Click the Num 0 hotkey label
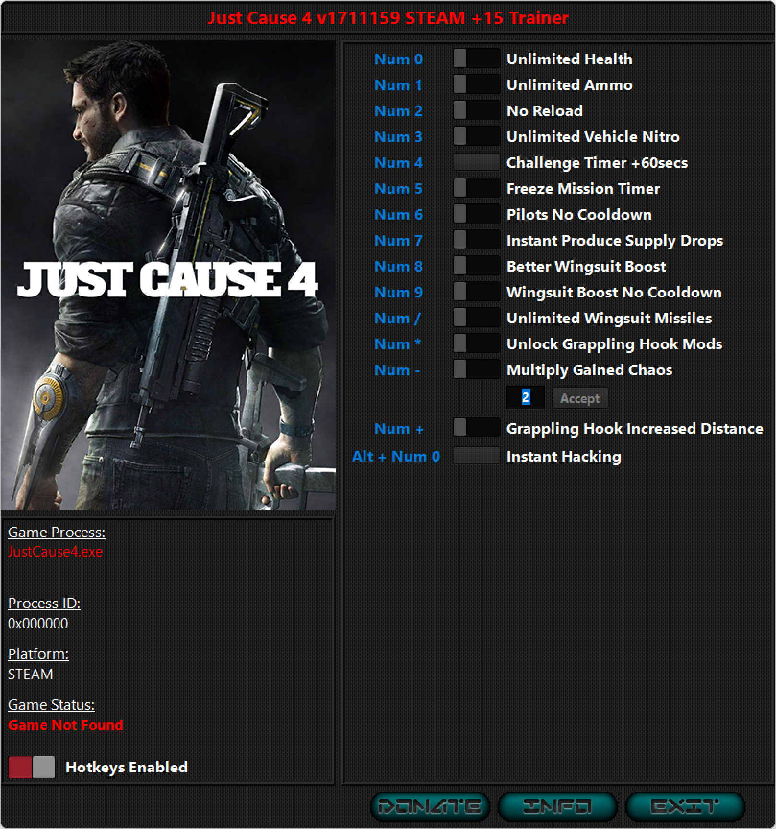This screenshot has height=829, width=776. point(398,59)
